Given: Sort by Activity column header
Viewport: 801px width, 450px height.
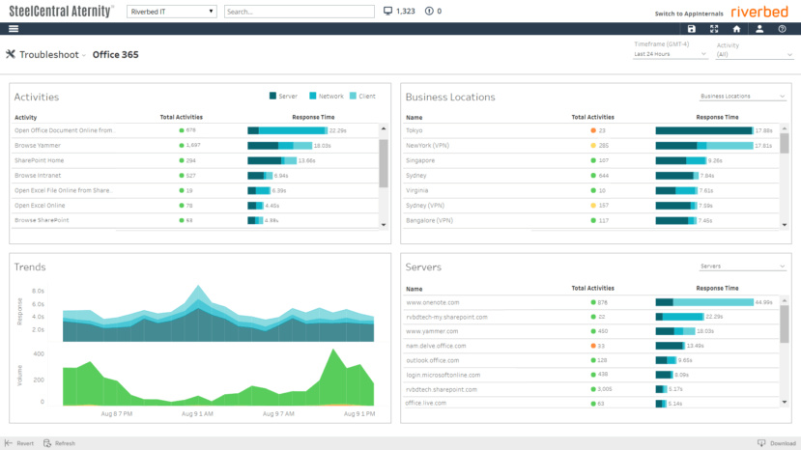Looking at the screenshot, I should click(x=25, y=118).
